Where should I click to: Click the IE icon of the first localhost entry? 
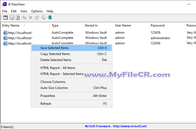coord(5,32)
